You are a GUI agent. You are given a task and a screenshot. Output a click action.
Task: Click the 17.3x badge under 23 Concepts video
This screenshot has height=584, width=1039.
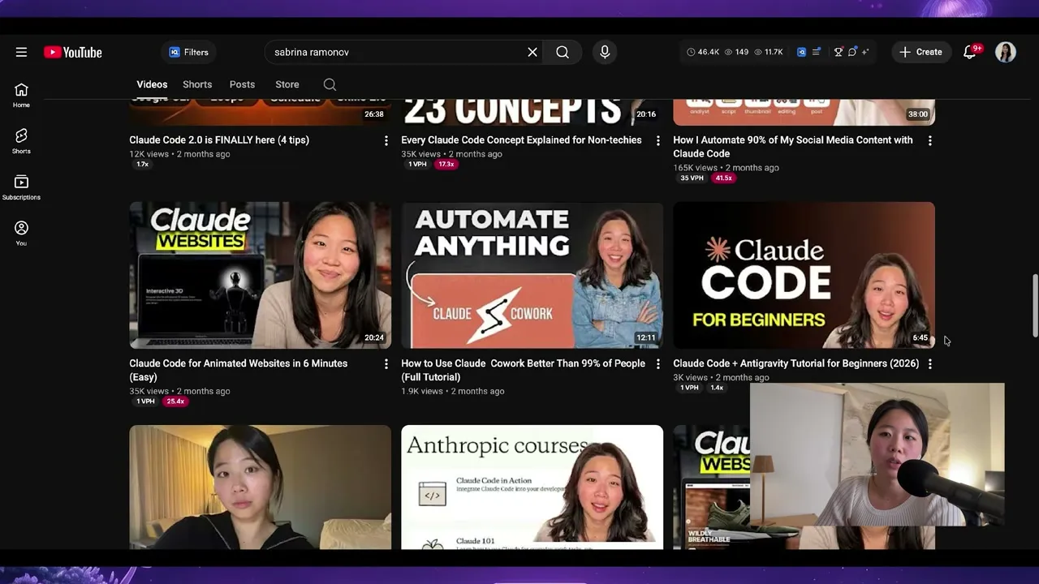(446, 164)
